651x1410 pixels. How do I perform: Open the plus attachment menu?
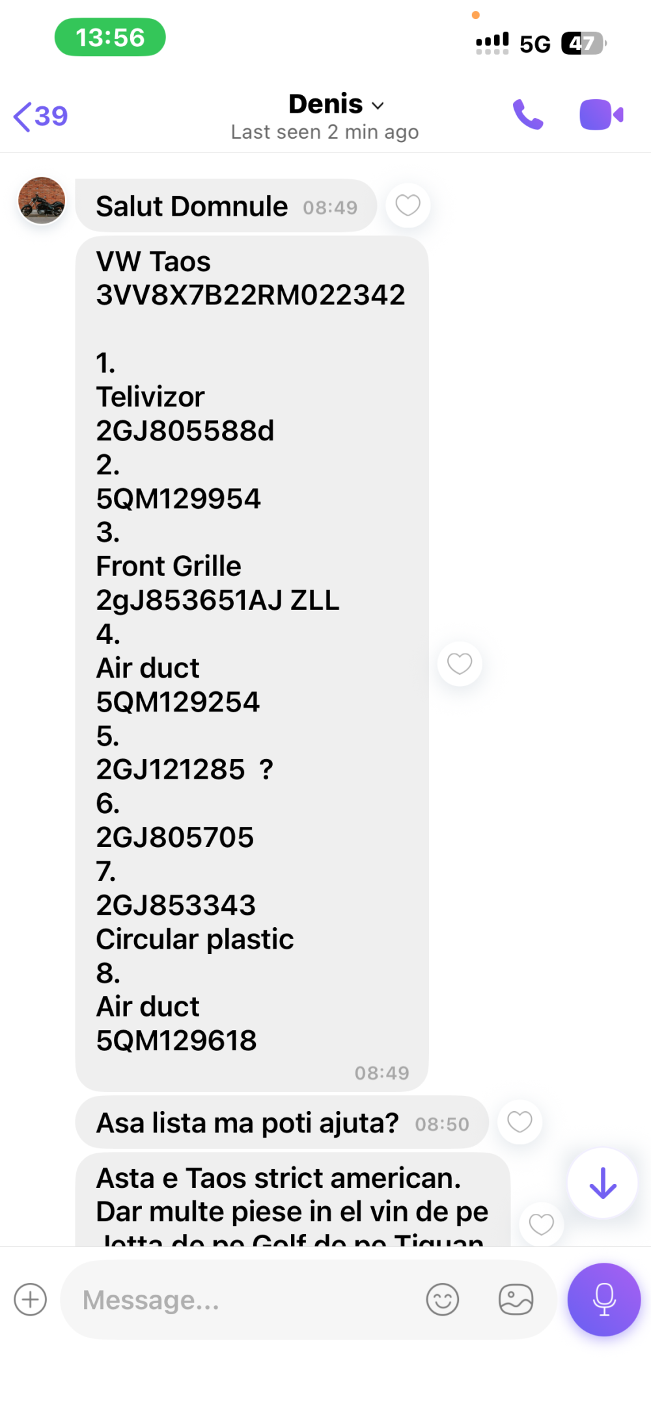pos(31,1300)
